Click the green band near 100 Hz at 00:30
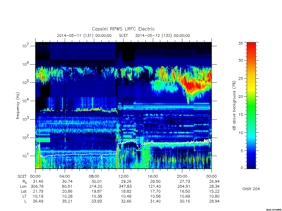 point(43,140)
